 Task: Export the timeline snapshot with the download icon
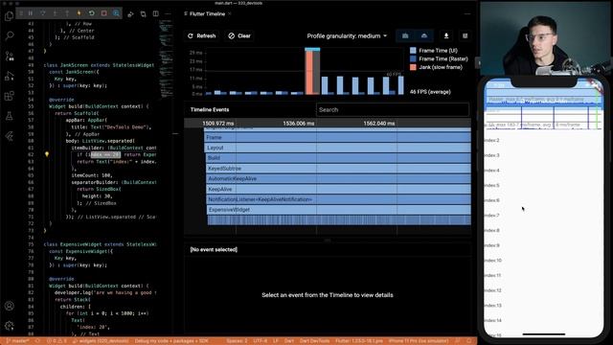[x=446, y=36]
